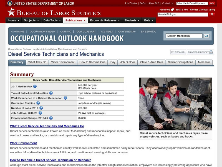Click the '9% (As fast as average)' value

[x=92, y=113]
